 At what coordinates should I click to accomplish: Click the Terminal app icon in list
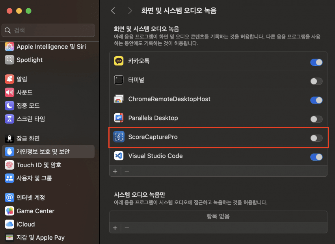pos(119,80)
